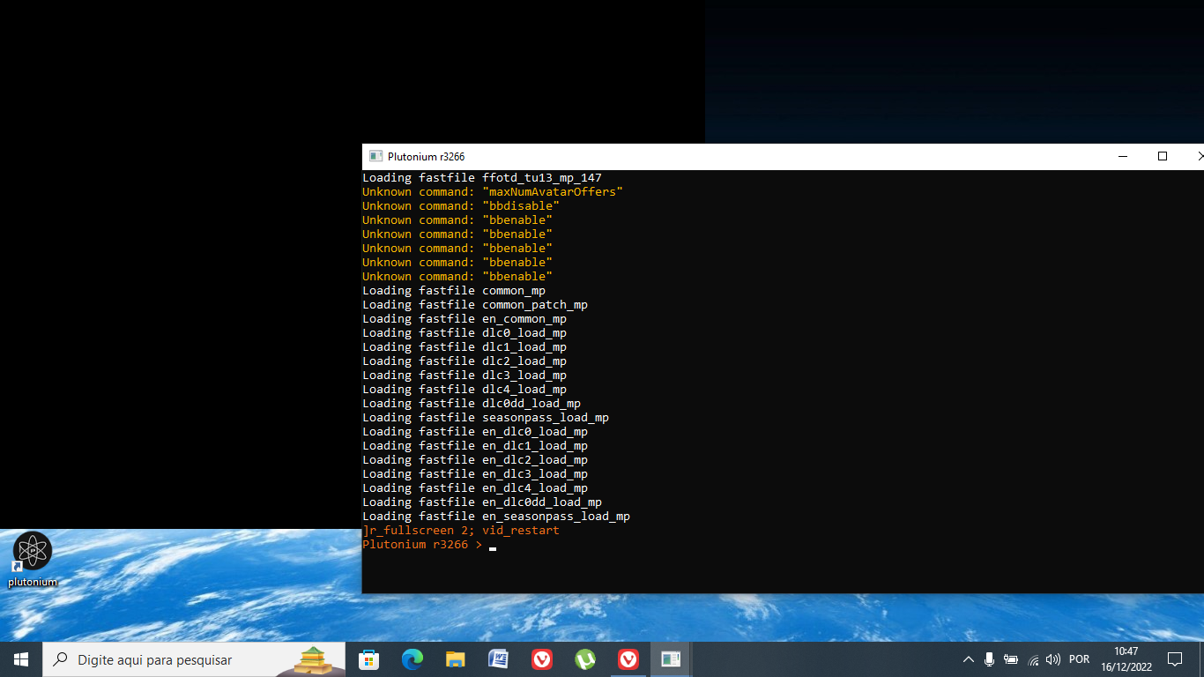The image size is (1204, 677).
Task: Click the line 'Loading fastfile dlc2_load_mp'
Action: pos(465,361)
